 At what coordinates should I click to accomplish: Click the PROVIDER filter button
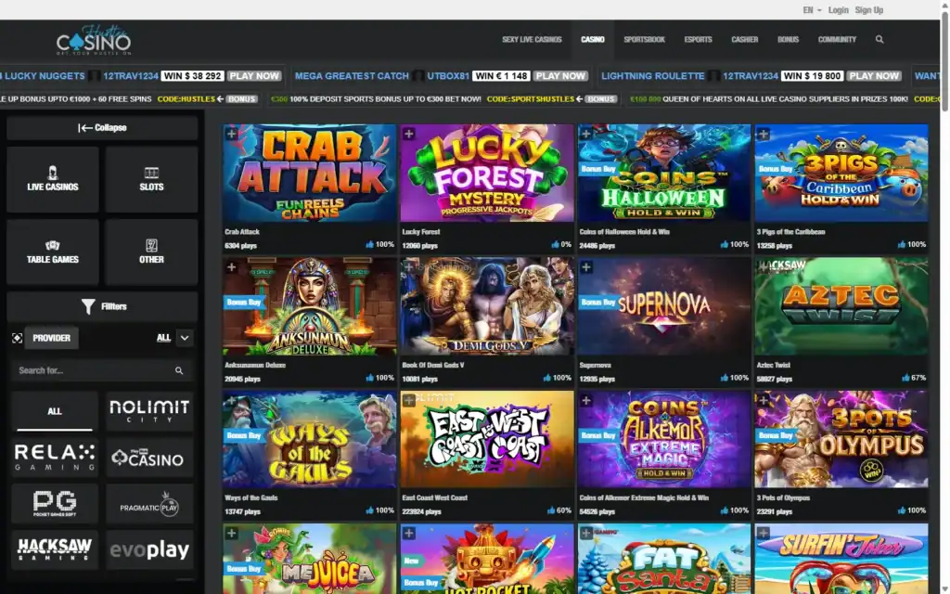[x=52, y=338]
